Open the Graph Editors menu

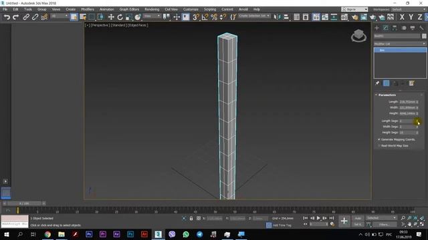pos(129,9)
